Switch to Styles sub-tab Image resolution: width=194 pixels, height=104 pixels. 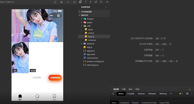[x=114, y=103]
